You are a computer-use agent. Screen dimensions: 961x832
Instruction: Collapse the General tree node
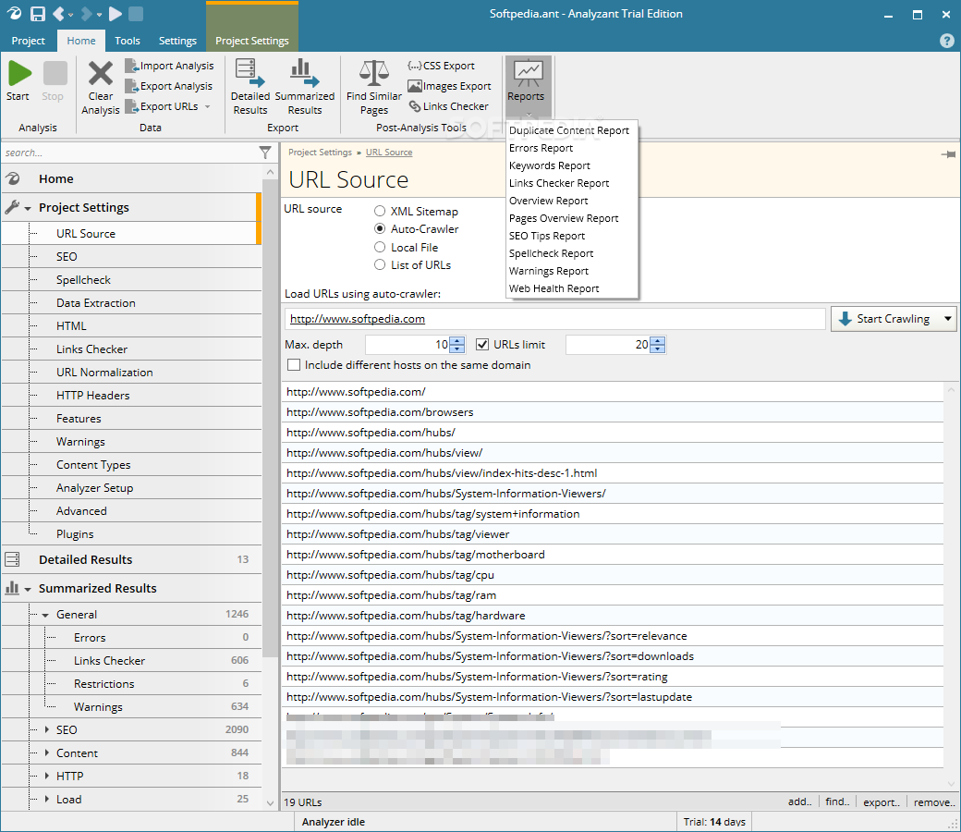(45, 615)
